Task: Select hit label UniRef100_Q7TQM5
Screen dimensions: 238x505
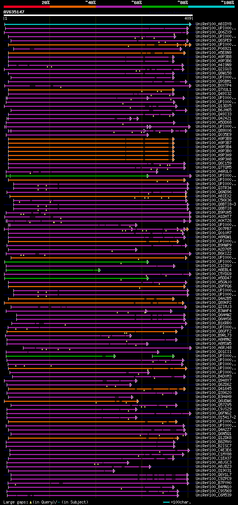Action: point(214,168)
